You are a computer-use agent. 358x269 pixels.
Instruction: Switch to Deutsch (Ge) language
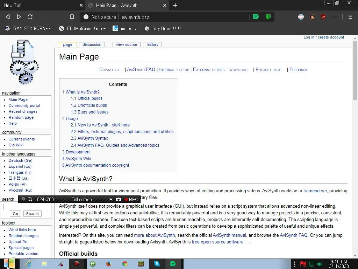coord(20,160)
